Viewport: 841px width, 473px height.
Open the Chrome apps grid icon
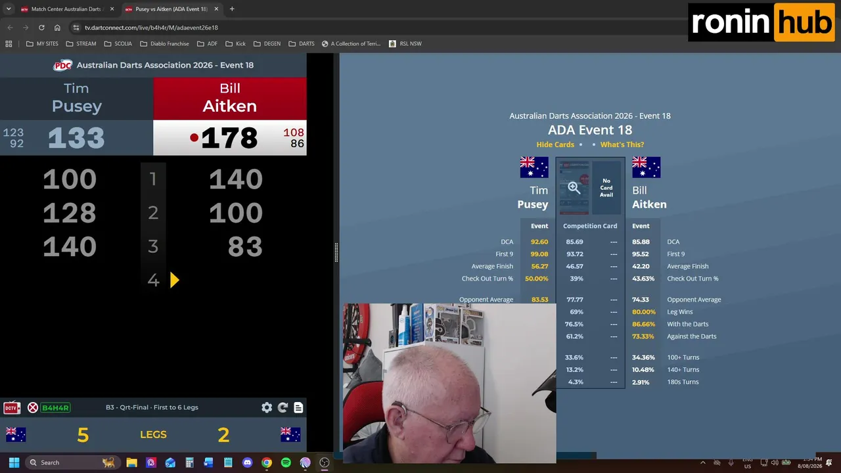tap(9, 44)
